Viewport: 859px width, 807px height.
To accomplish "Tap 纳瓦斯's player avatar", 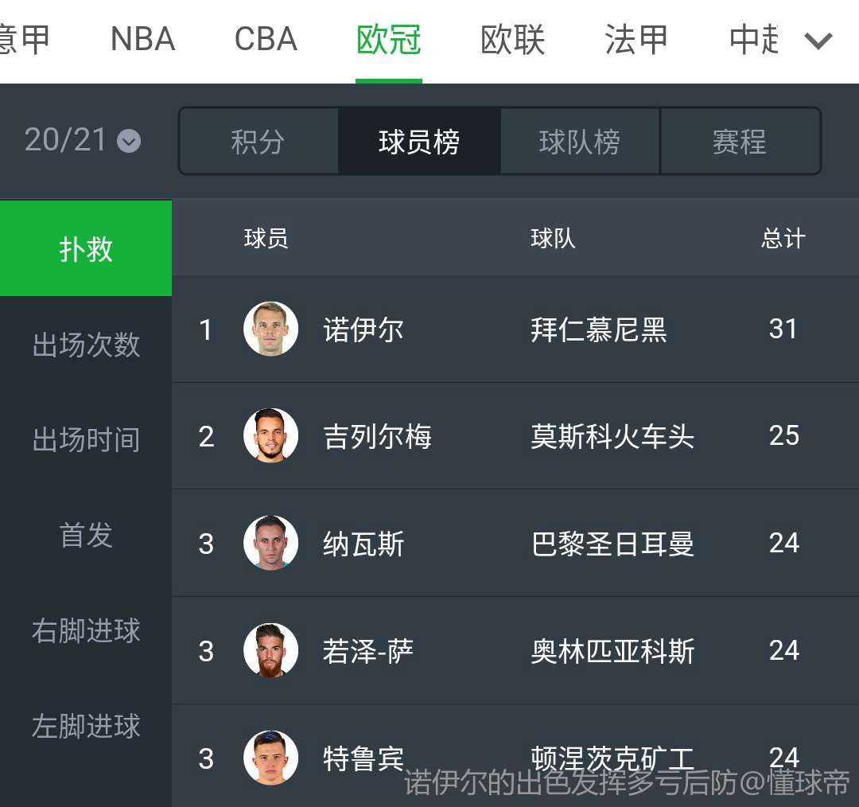I will [x=270, y=543].
